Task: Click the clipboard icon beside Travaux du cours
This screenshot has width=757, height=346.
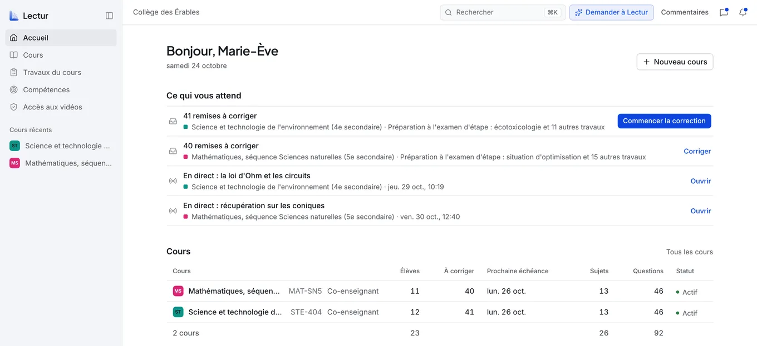Action: pyautogui.click(x=14, y=72)
